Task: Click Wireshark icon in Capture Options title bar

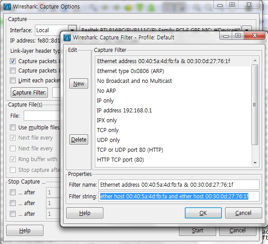Action: point(7,7)
